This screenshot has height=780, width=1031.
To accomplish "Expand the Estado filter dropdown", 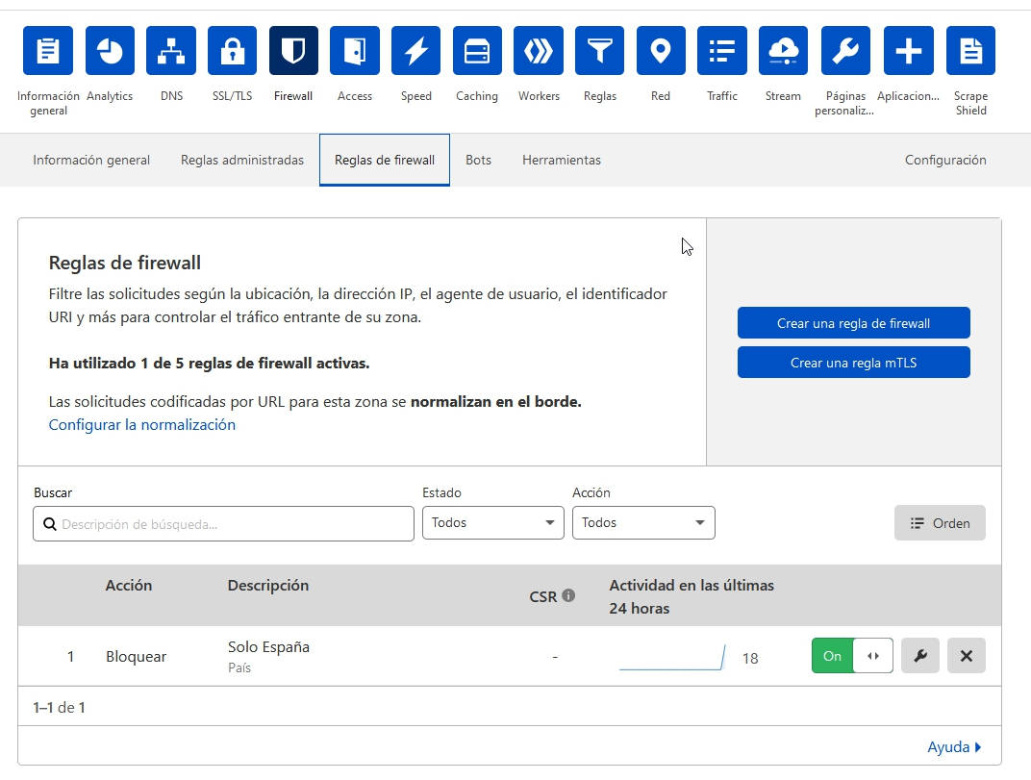I will (492, 522).
